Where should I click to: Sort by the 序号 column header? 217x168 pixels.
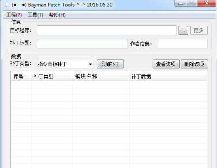click(x=21, y=76)
